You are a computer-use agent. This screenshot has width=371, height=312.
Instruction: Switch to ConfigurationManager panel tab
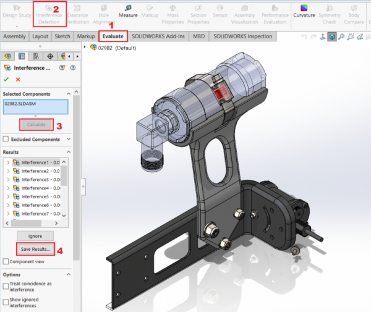coord(36,56)
